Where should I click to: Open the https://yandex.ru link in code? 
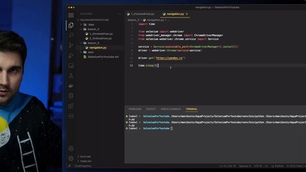click(x=169, y=58)
